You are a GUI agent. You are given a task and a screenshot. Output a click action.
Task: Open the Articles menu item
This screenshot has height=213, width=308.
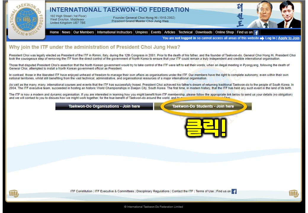(170, 32)
